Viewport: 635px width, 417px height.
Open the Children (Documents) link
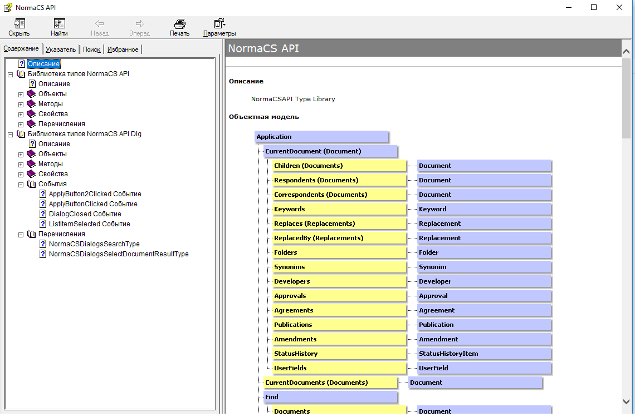339,166
